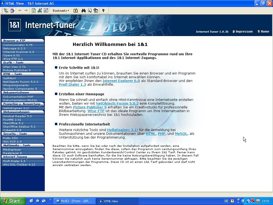Viewport: 273px width, 205px height.
Task: Open Acrobat Reader 5.0 in sidebar
Action: tap(23, 116)
